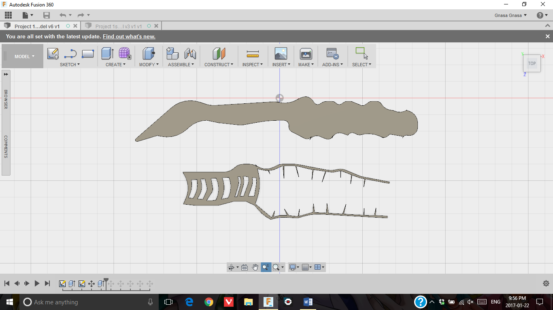Undo the last action
553x310 pixels.
(x=63, y=15)
